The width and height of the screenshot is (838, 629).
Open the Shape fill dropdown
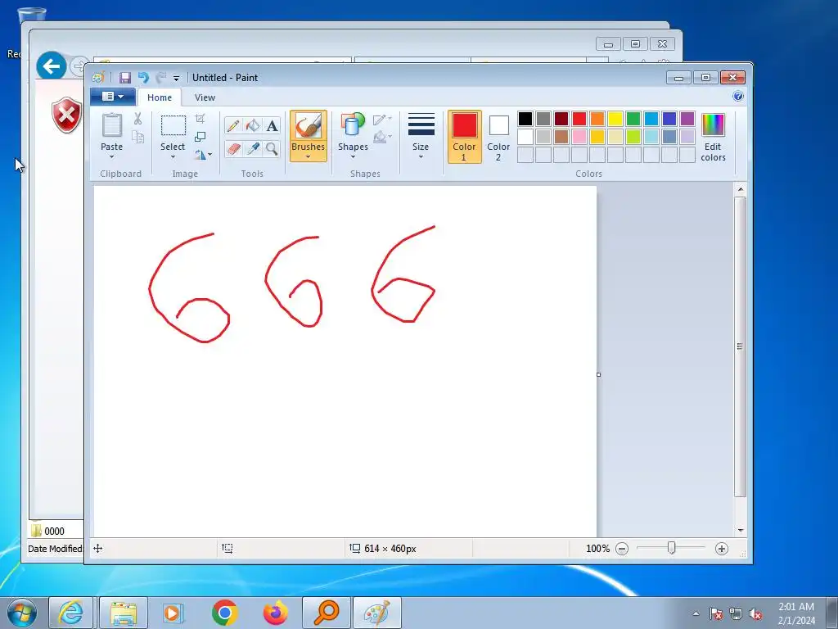(x=382, y=138)
